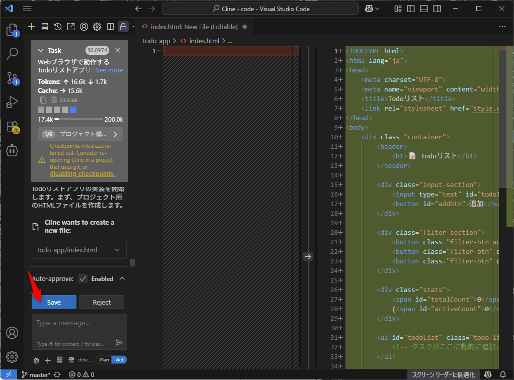
Task: Switch Cline to Plan mode
Action: pyautogui.click(x=104, y=360)
